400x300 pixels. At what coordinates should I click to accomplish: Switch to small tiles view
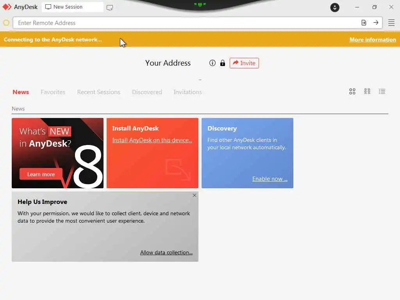tap(367, 91)
